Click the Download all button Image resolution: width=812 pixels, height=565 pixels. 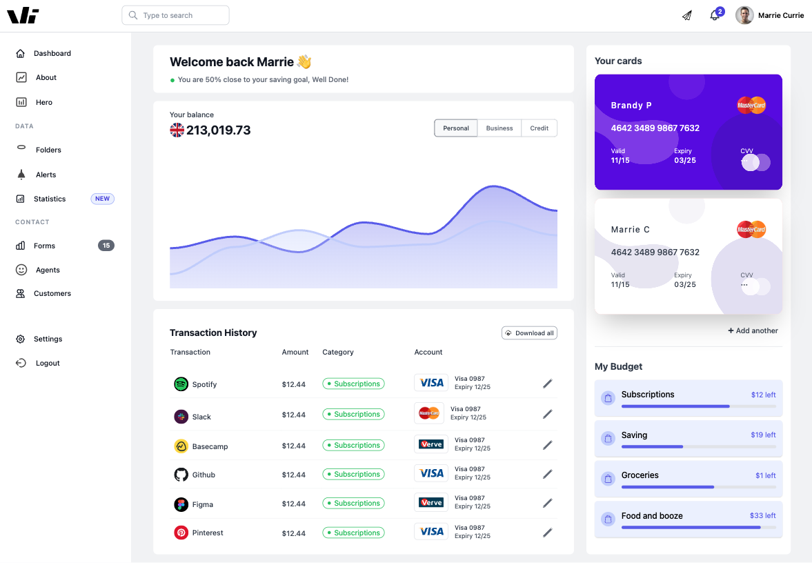point(529,333)
